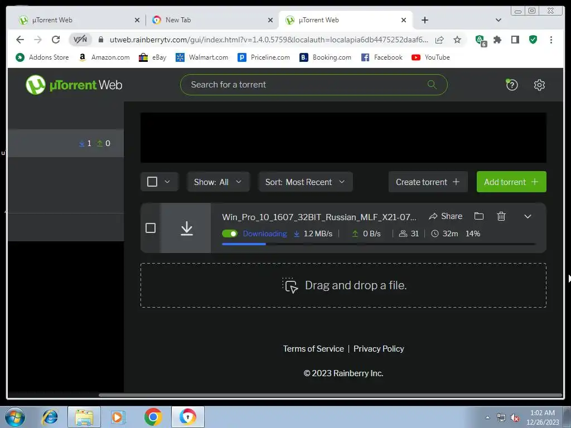This screenshot has width=571, height=428.
Task: Open the tab search dropdown arrow
Action: [x=499, y=20]
